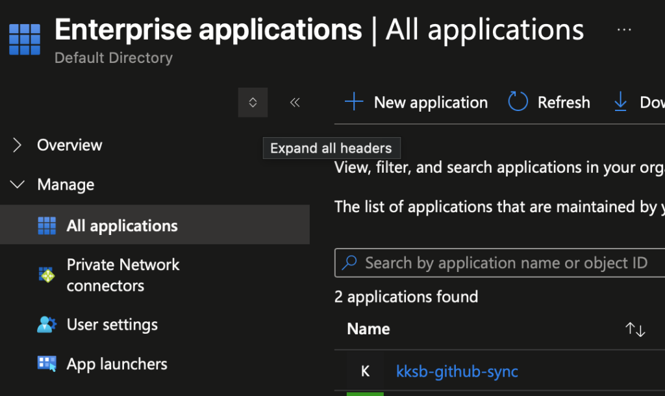665x396 pixels.
Task: Click the circular Refresh icon
Action: pyautogui.click(x=518, y=102)
